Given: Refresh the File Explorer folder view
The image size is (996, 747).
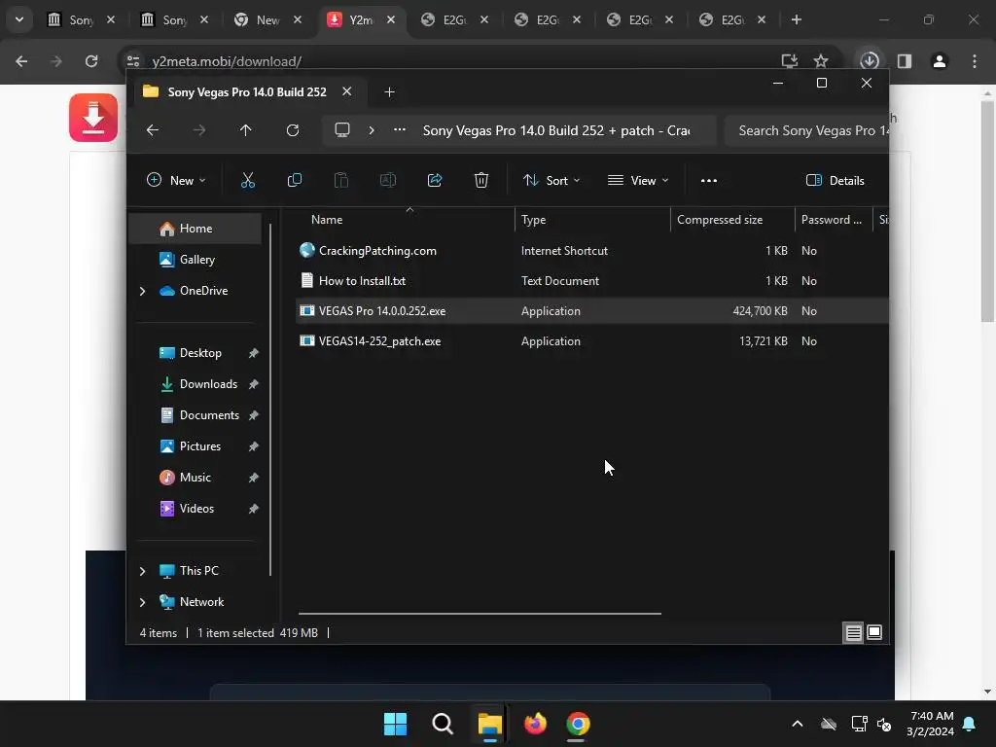Looking at the screenshot, I should coord(292,130).
